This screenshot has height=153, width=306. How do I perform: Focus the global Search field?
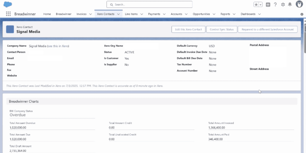(x=149, y=4)
